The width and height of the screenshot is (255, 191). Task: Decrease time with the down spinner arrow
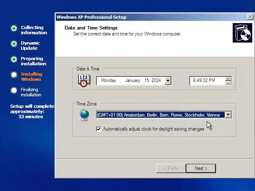(228, 83)
